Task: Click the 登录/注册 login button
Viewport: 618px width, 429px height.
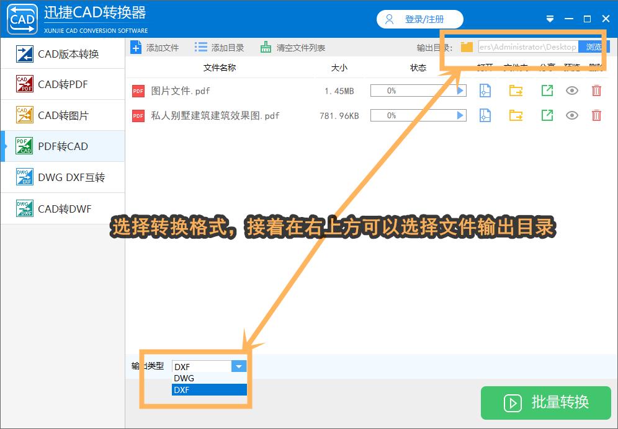Action: (x=419, y=19)
